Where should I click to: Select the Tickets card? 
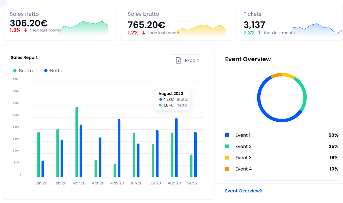pos(289,22)
